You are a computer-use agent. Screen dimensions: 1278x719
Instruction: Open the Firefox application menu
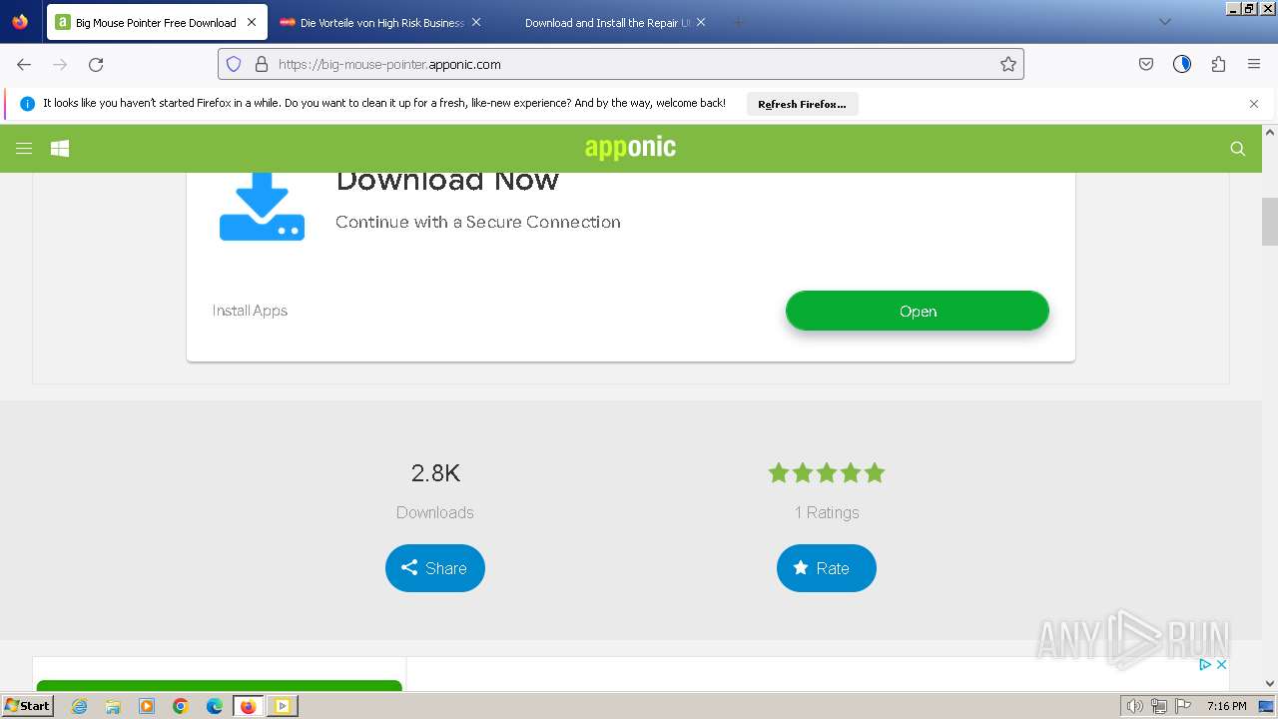pyautogui.click(x=1254, y=64)
